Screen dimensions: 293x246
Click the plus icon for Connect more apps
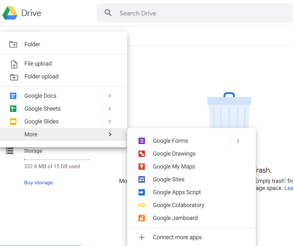pos(142,237)
